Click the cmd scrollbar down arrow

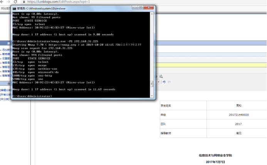pos(152,96)
